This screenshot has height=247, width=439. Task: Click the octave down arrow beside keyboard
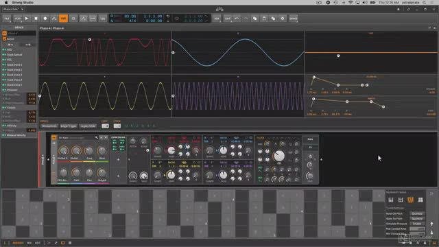431,233
